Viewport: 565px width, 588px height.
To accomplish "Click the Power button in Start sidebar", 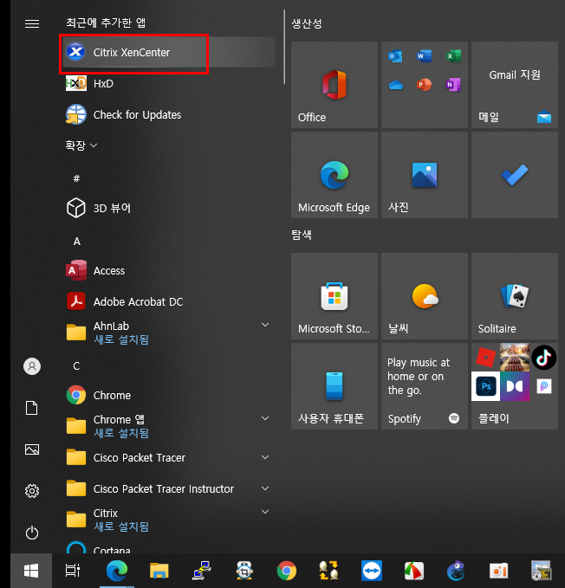I will tap(32, 533).
